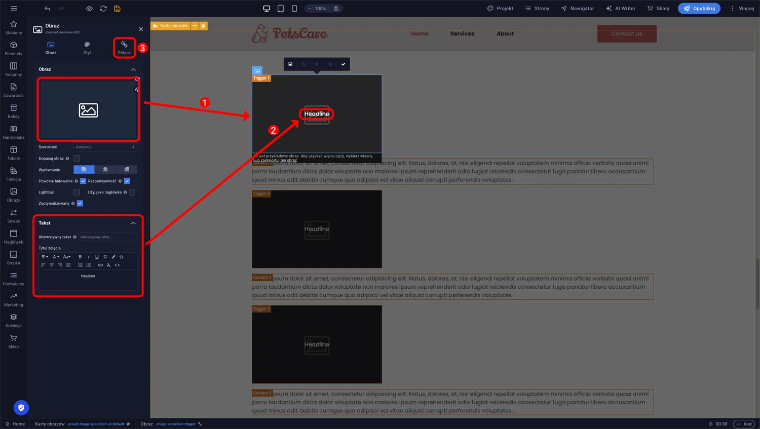
Task: Collapse the Tekst section
Action: coord(133,223)
